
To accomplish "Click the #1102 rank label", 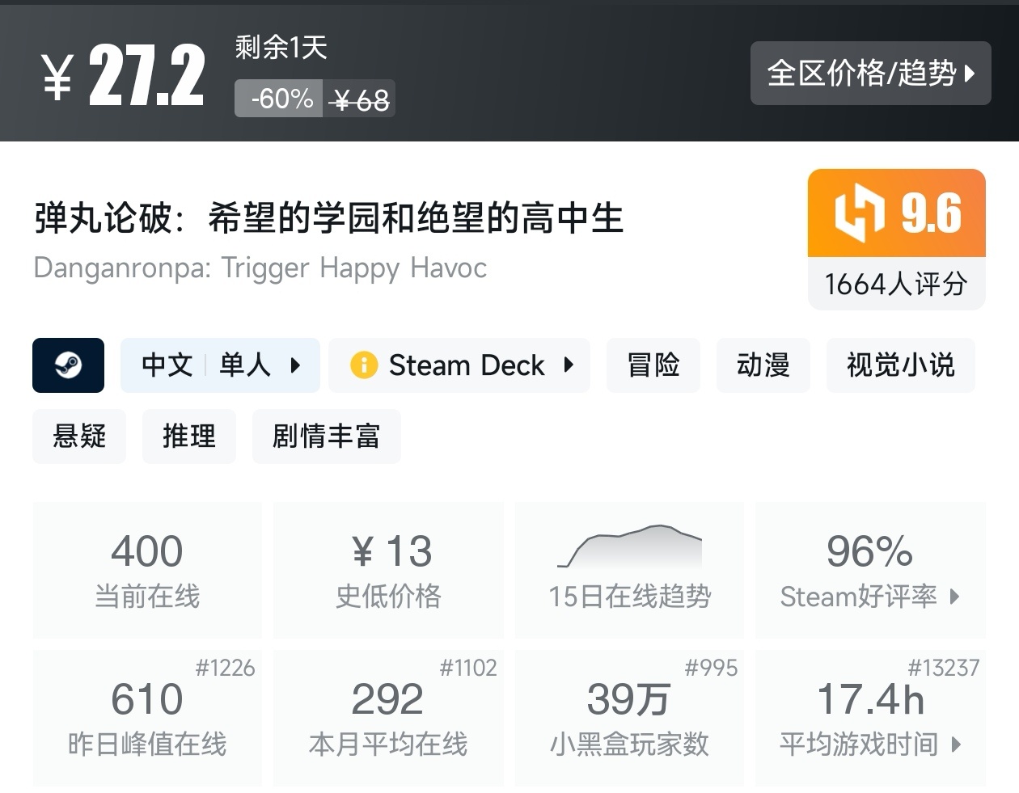I will coord(467,668).
